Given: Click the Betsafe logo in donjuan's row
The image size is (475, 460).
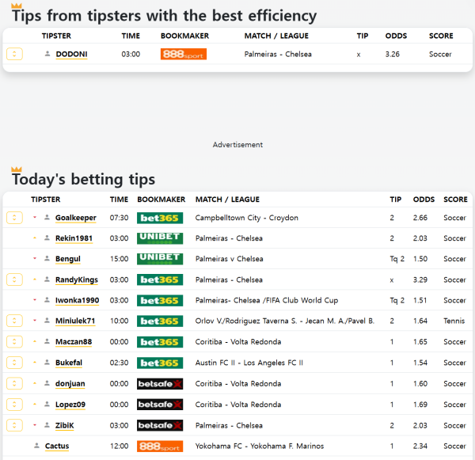Looking at the screenshot, I should [159, 383].
